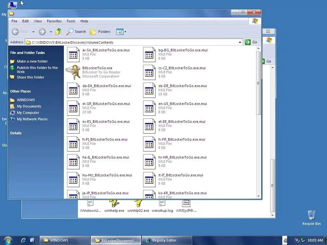Open the address bar dropdown arrow
This screenshot has width=327, height=245.
240,42
